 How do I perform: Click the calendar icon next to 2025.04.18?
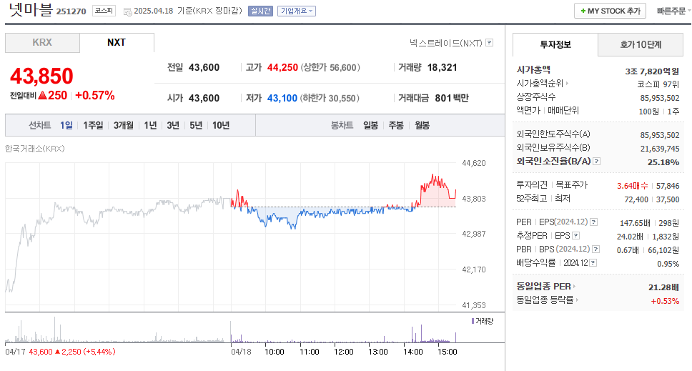127,12
